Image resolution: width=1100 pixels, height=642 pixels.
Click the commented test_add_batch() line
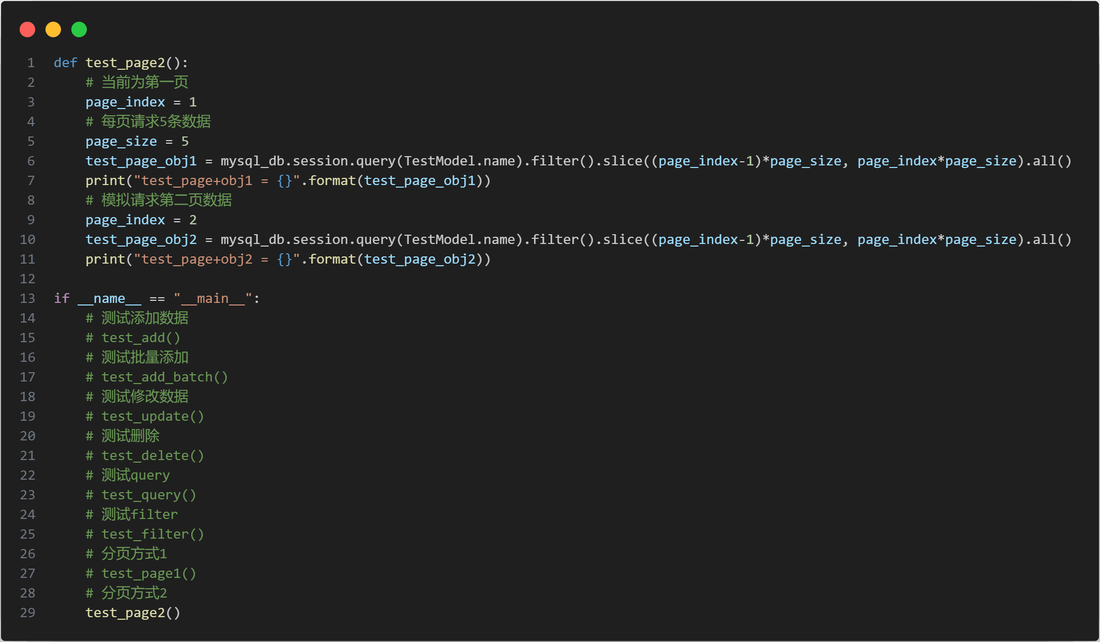tap(157, 377)
